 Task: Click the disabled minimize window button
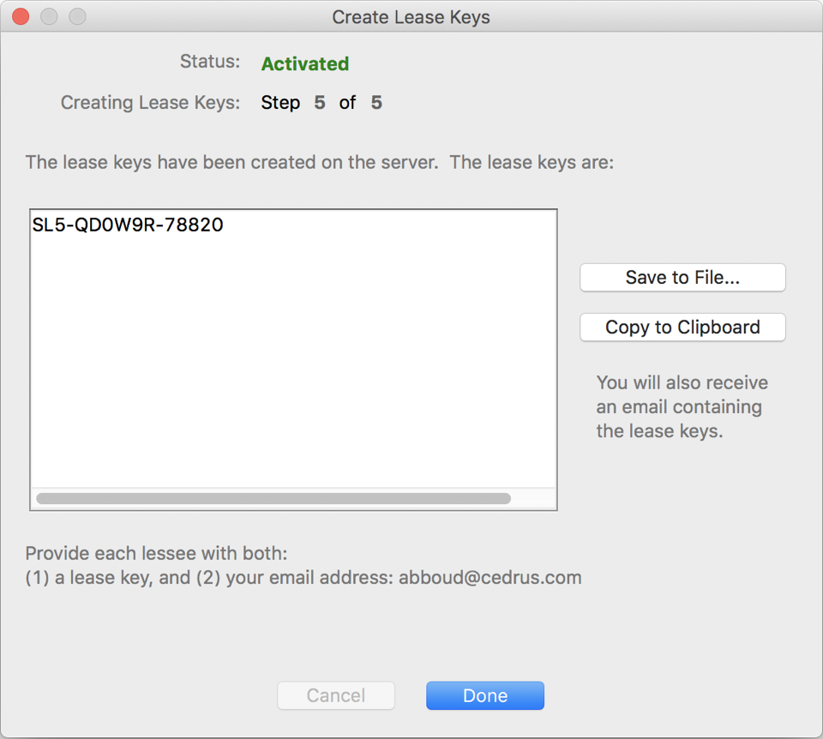tap(49, 17)
